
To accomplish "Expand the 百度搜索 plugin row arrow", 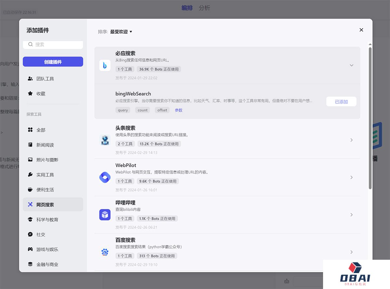I will [x=351, y=252].
